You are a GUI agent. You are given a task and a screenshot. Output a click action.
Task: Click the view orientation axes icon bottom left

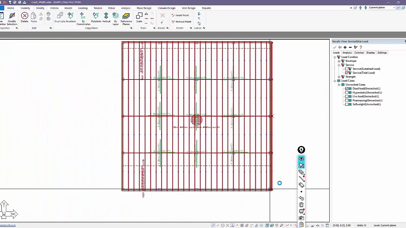point(9,210)
